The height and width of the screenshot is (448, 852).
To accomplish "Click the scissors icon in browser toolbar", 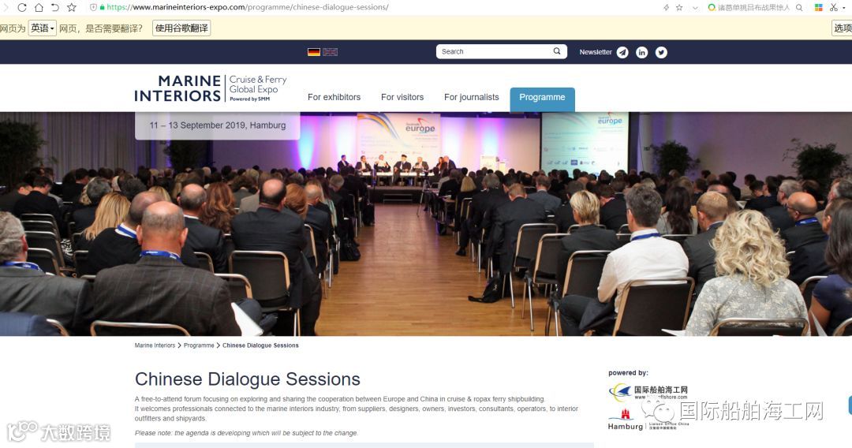I will pyautogui.click(x=834, y=8).
